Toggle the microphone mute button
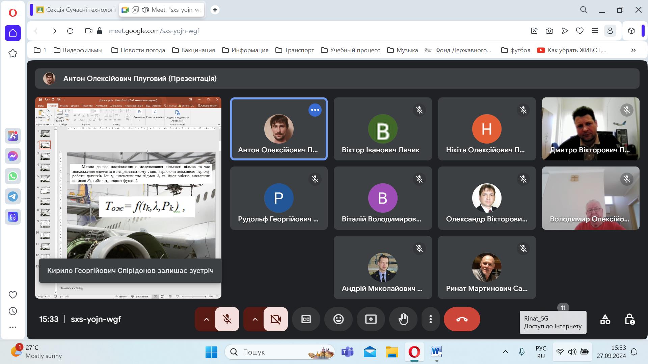The image size is (648, 364). (x=227, y=319)
